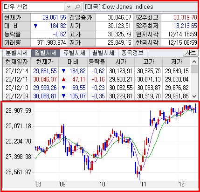Switch to the 종목정보 tab

[132, 53]
